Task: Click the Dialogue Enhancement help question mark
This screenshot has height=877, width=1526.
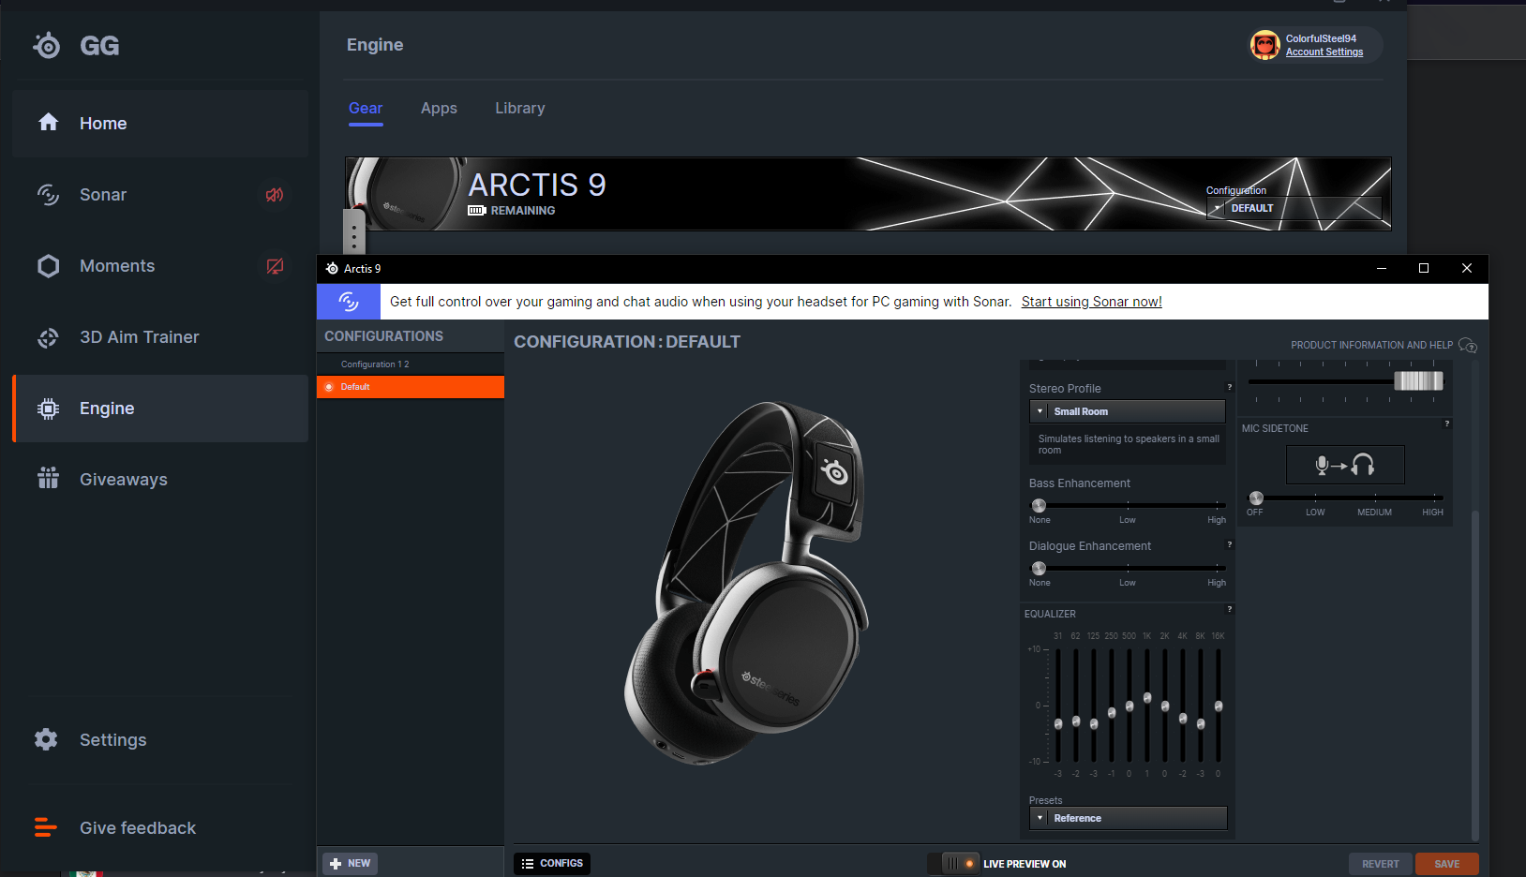Action: click(1230, 544)
